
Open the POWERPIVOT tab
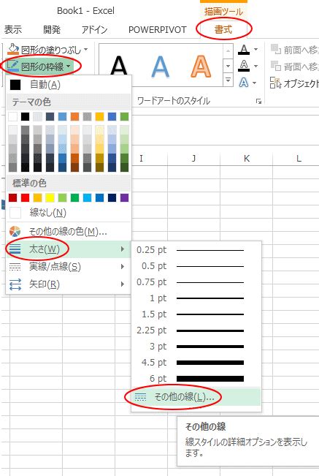click(x=158, y=30)
